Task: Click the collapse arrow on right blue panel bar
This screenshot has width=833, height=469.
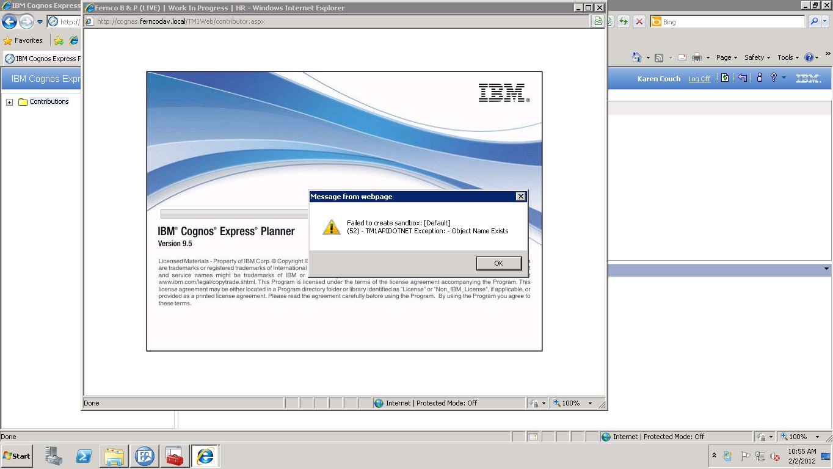Action: (x=826, y=269)
